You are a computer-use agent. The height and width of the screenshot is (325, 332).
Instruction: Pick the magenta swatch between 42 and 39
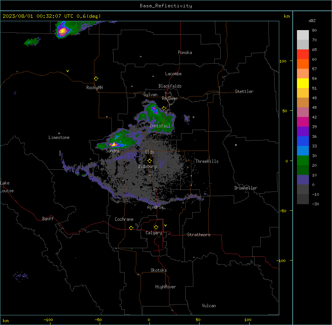303,122
